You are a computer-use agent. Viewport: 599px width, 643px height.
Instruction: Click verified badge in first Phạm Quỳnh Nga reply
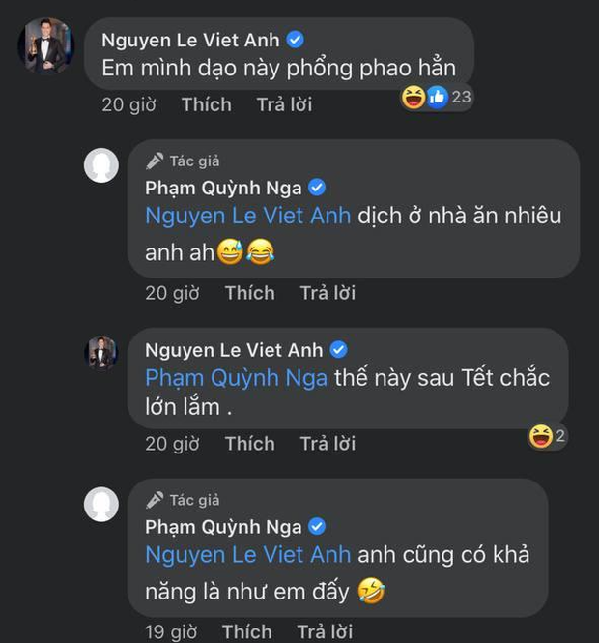click(315, 187)
